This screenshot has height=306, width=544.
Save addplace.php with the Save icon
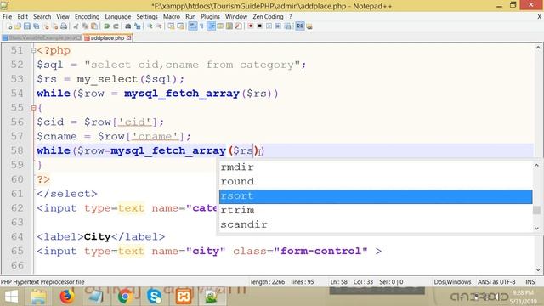coord(26,26)
